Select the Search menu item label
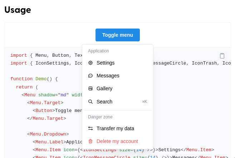The image size is (235, 158). point(104,102)
